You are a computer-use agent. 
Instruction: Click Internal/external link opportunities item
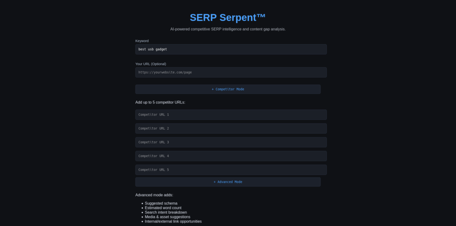pyautogui.click(x=173, y=221)
